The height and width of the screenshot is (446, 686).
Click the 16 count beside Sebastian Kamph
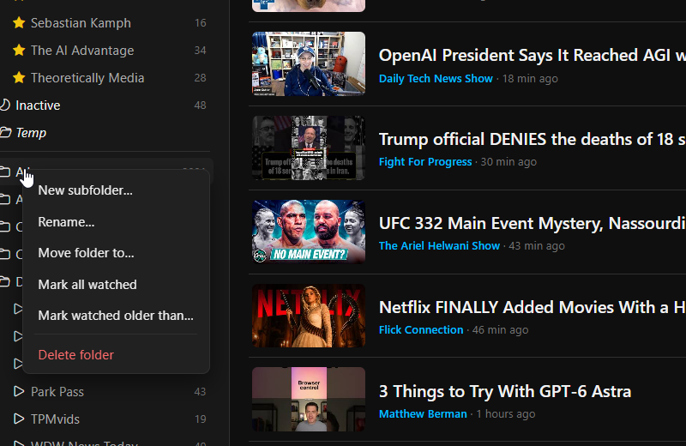click(201, 23)
